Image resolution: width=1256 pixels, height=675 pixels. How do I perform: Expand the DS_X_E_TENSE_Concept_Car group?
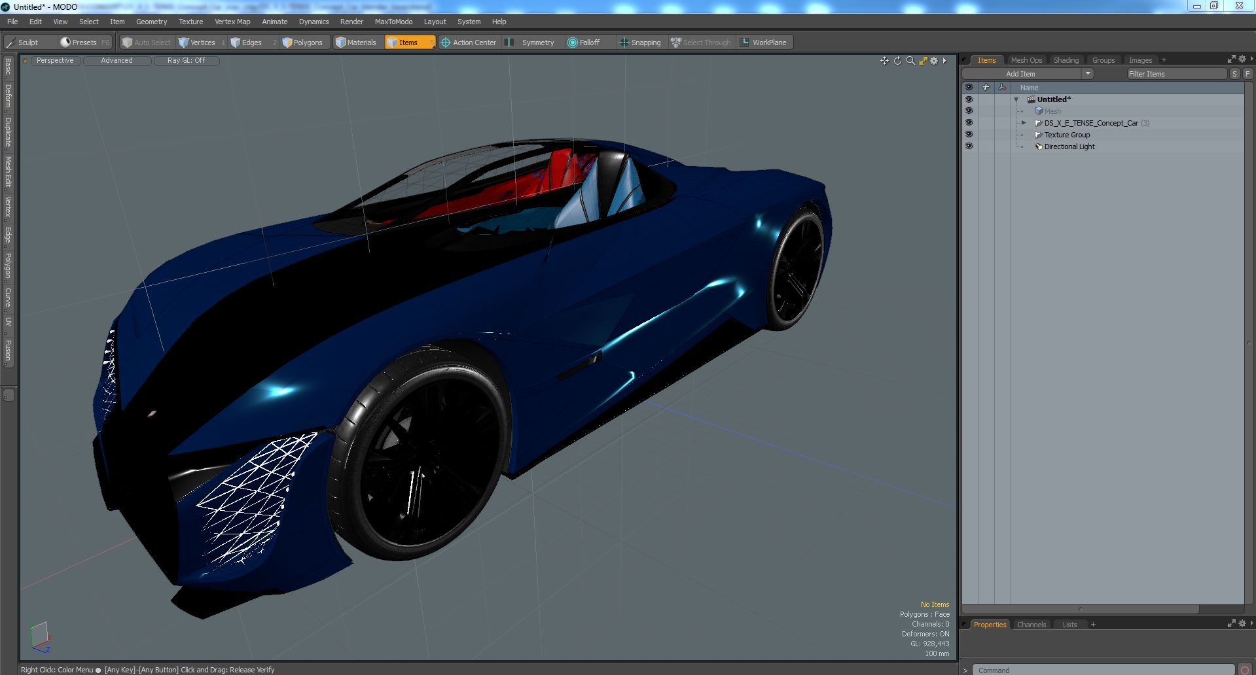(1024, 123)
